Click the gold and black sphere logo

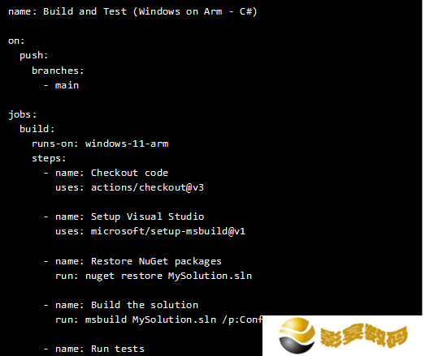(297, 336)
